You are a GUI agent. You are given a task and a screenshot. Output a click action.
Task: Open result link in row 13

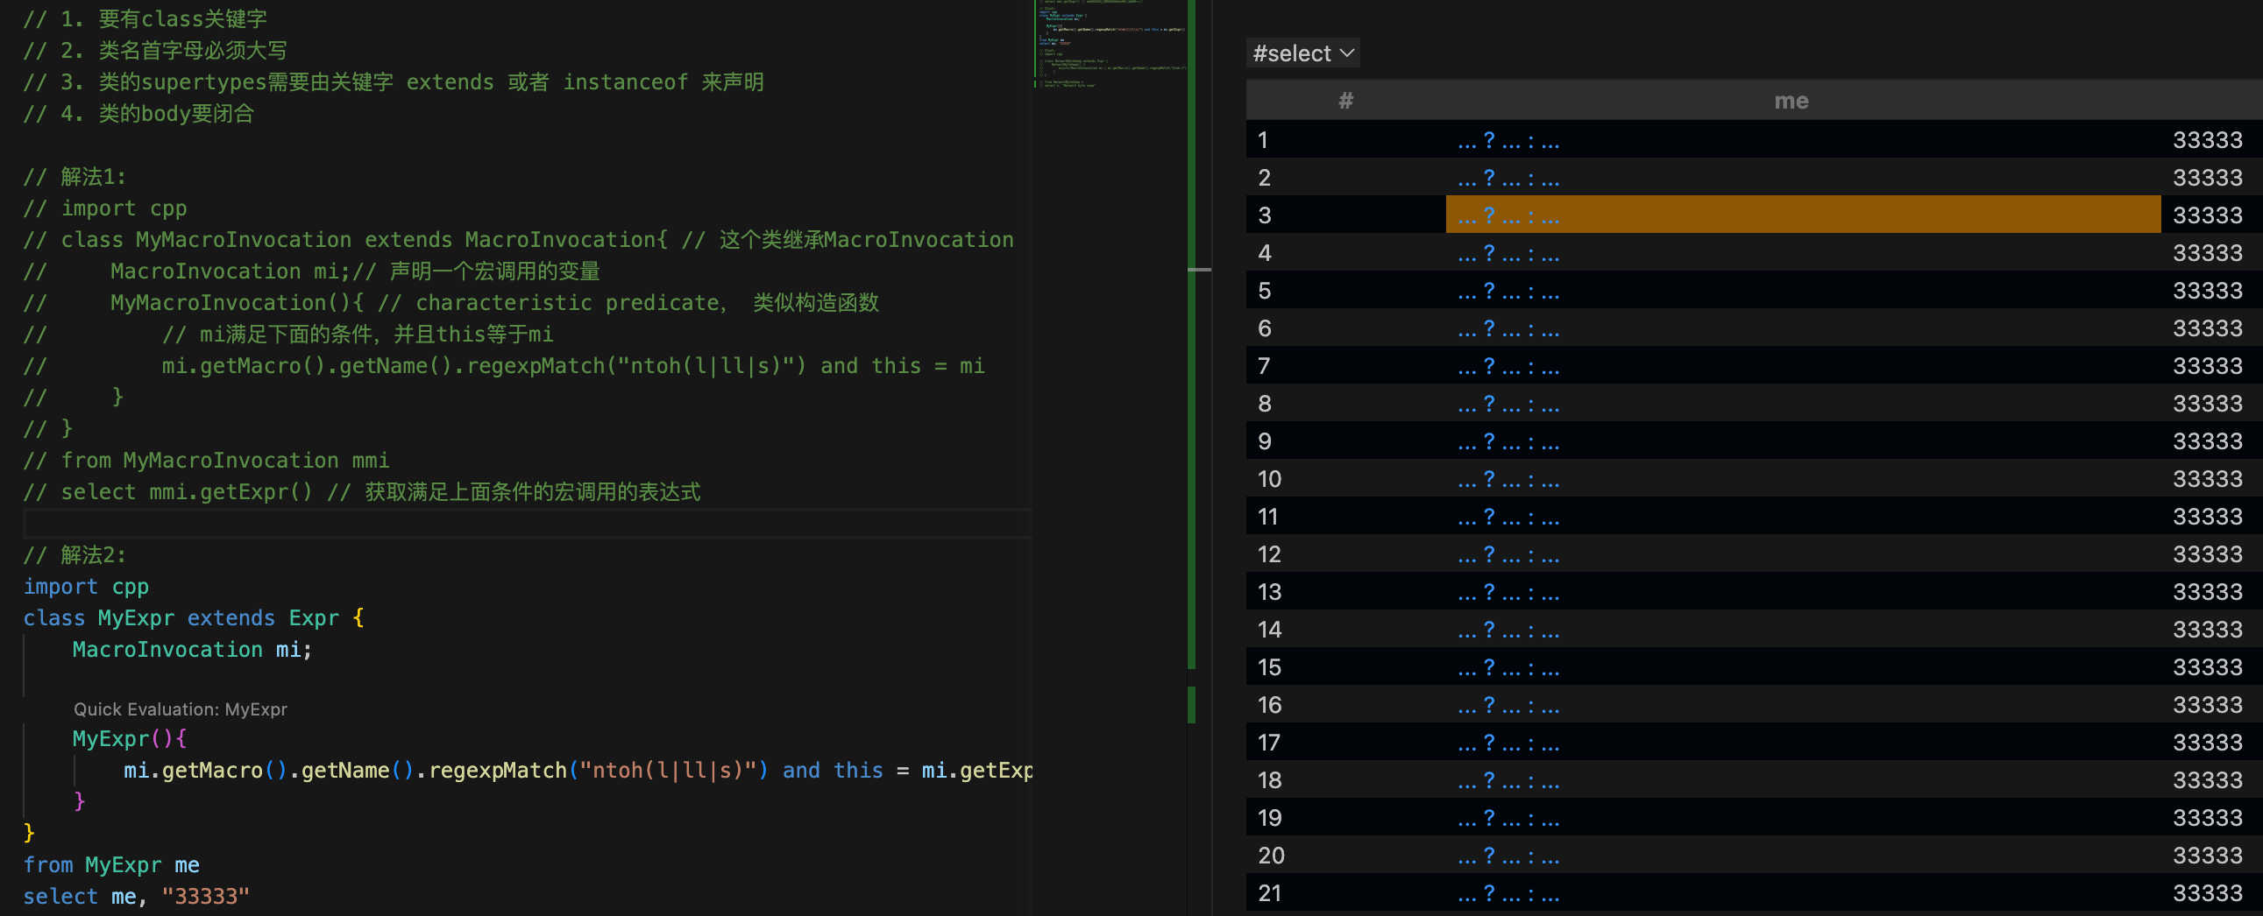click(1507, 593)
